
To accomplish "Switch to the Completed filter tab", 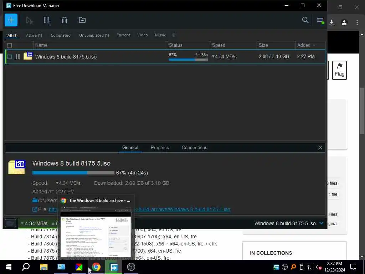I will (61, 35).
